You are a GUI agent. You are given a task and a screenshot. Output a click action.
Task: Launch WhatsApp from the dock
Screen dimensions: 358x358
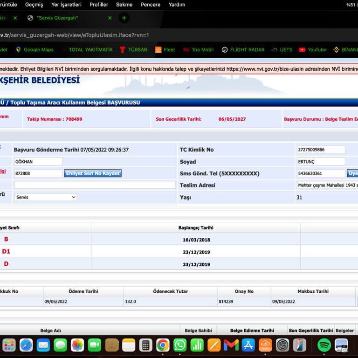[180, 345]
